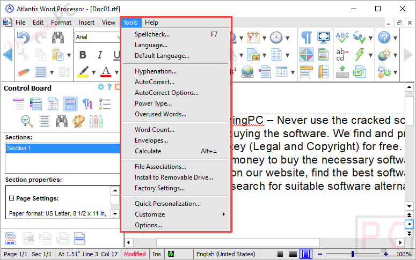The height and width of the screenshot is (260, 416).
Task: Select AutoCorrect Options... menu item
Action: coord(176,93)
